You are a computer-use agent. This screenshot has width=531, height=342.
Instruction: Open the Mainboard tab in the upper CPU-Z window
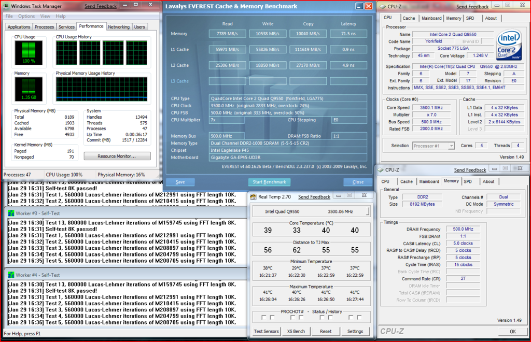pos(431,18)
